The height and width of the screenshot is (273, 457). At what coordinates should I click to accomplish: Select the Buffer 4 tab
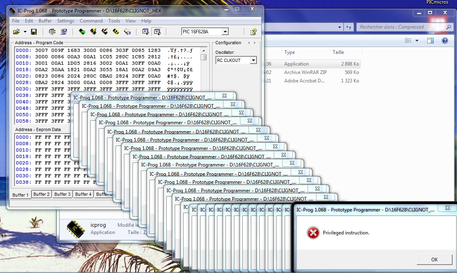click(x=83, y=194)
